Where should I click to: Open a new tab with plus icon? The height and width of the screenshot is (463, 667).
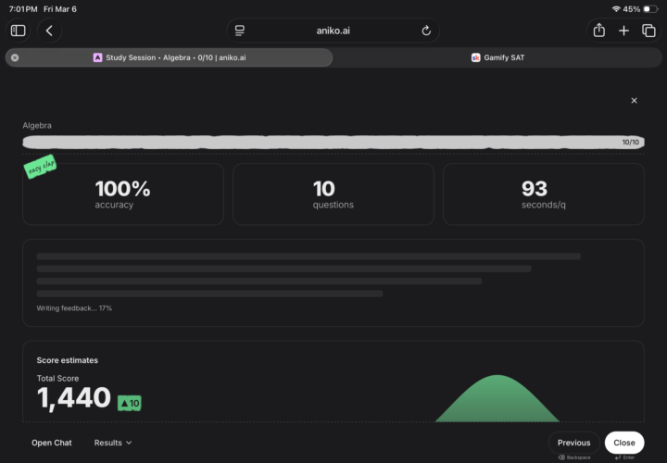623,31
